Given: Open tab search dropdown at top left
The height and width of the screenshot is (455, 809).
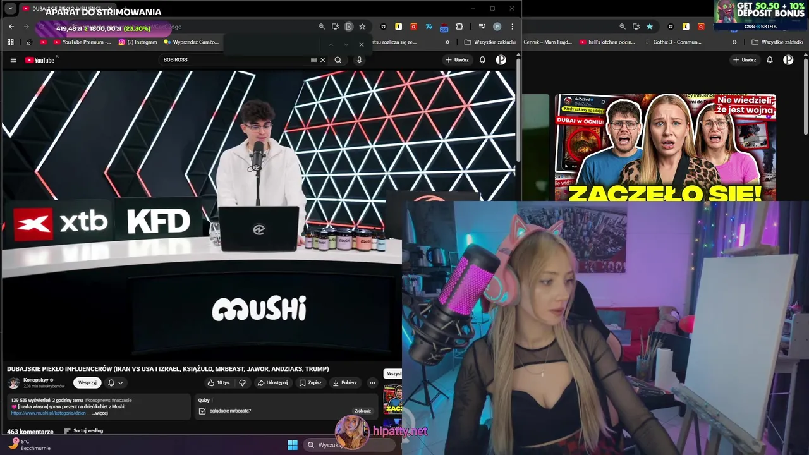Looking at the screenshot, I should (10, 9).
